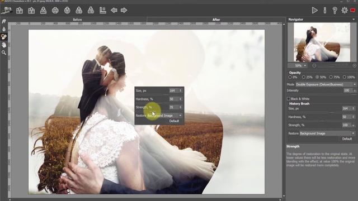This screenshot has height=201, width=358.
Task: Click Default button in floating popup
Action: 174,121
